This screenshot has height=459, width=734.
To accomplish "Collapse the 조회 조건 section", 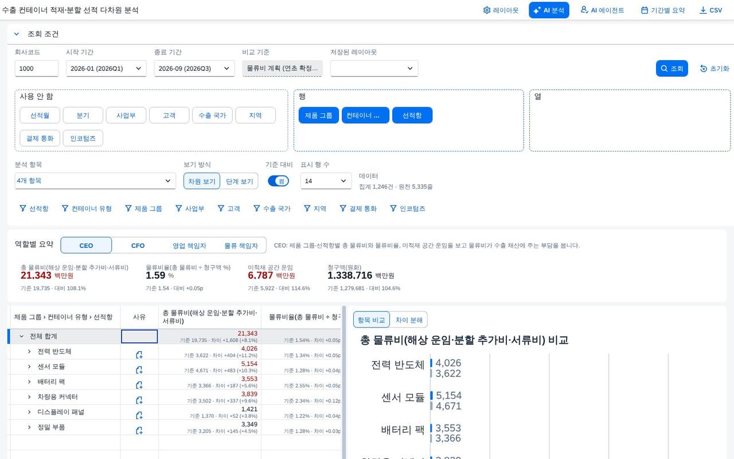I will click(17, 34).
